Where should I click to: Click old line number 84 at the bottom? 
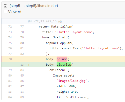pos(10,97)
